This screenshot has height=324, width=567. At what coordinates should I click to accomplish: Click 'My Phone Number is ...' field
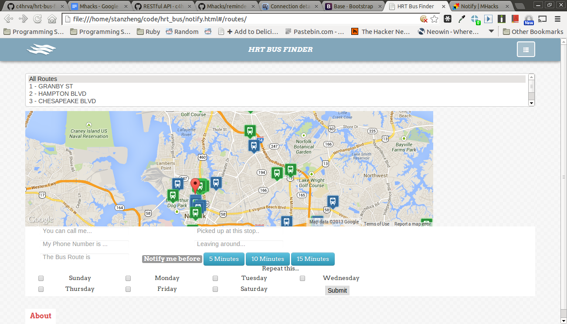[85, 244]
